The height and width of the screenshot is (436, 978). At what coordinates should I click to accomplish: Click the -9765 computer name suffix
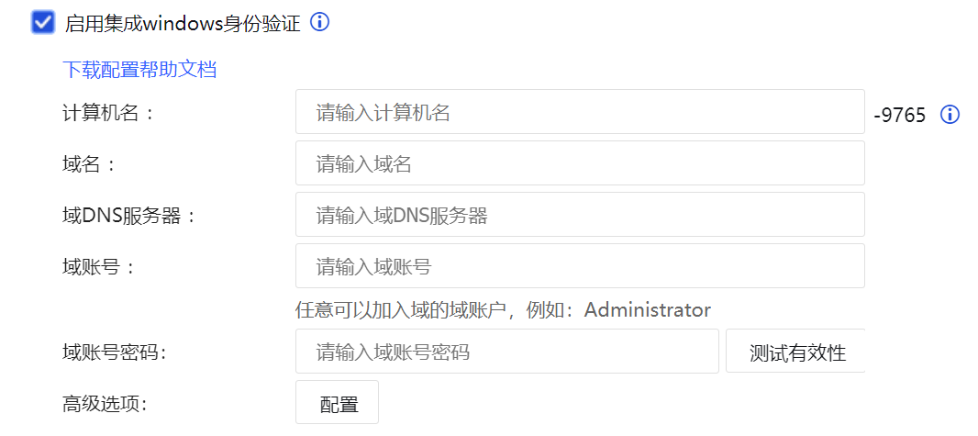900,115
